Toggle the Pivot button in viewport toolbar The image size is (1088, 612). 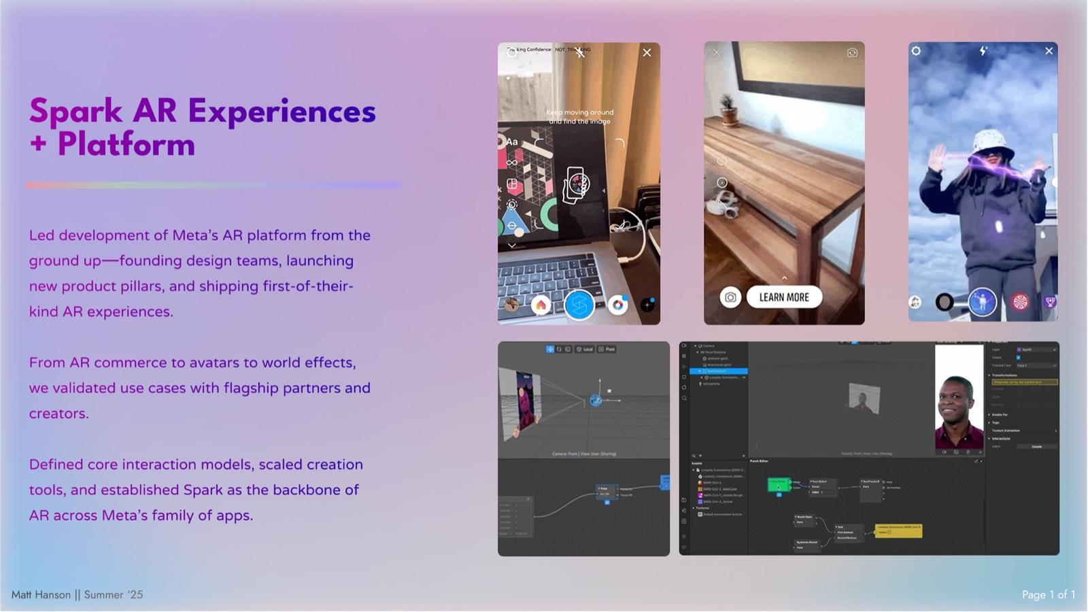[607, 349]
